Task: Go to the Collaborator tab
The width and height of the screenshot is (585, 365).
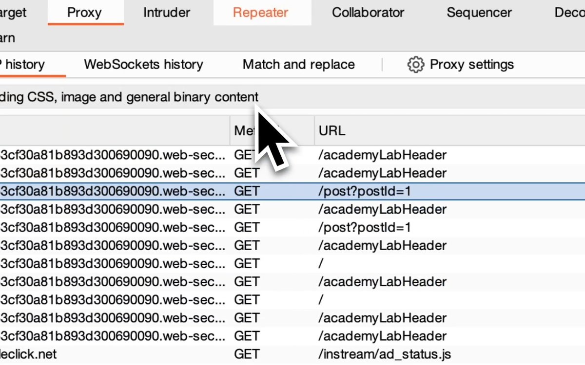Action: 368,13
